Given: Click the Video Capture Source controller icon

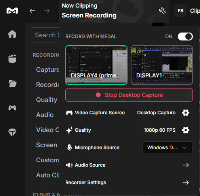Looking at the screenshot, I should click(x=69, y=113).
